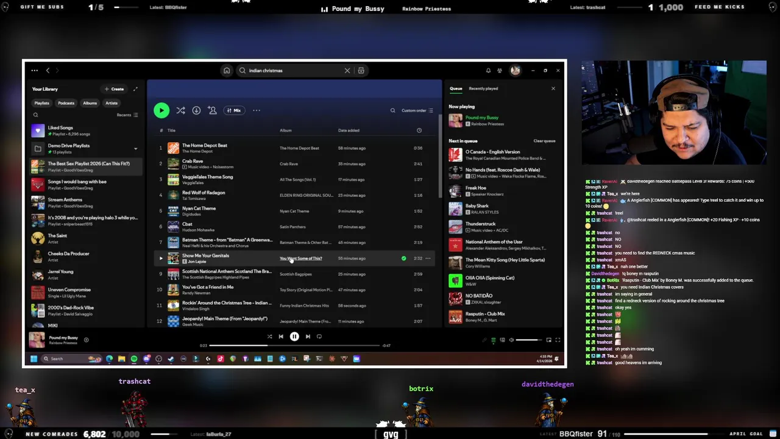
Task: Open File Explorer from the taskbar
Action: point(121,359)
